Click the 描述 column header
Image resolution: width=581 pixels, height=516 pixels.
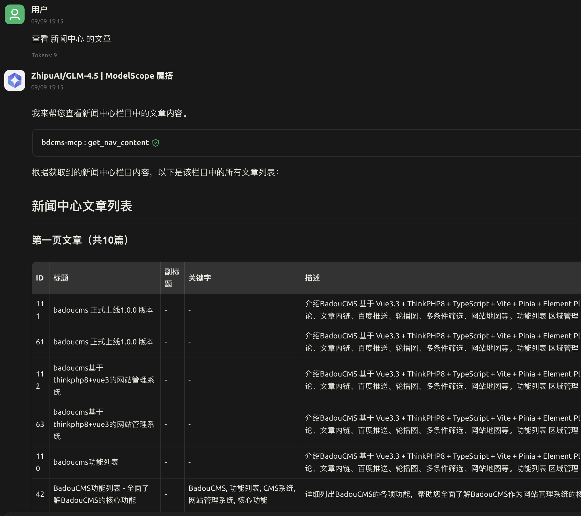[x=312, y=278]
